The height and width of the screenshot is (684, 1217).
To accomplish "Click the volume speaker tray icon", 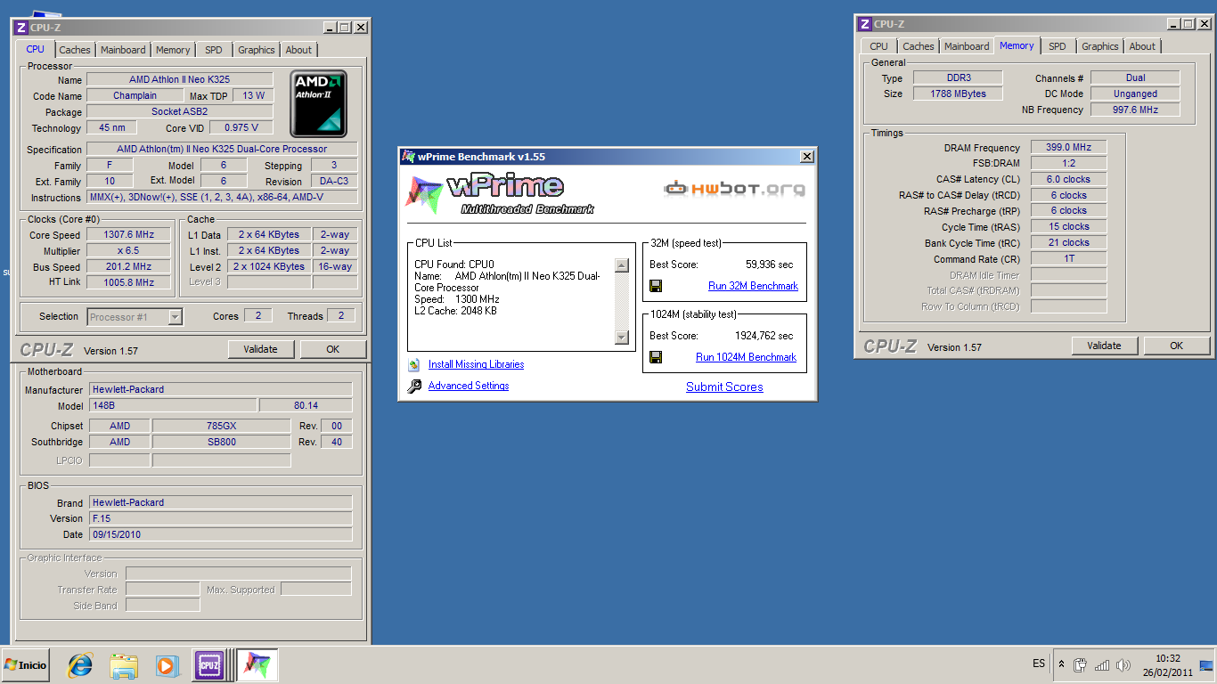I will [x=1123, y=664].
